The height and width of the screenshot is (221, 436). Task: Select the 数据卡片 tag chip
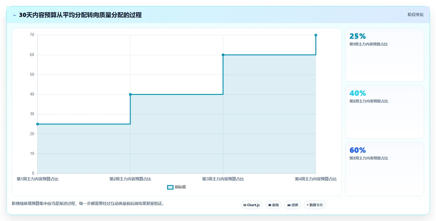coord(315,205)
